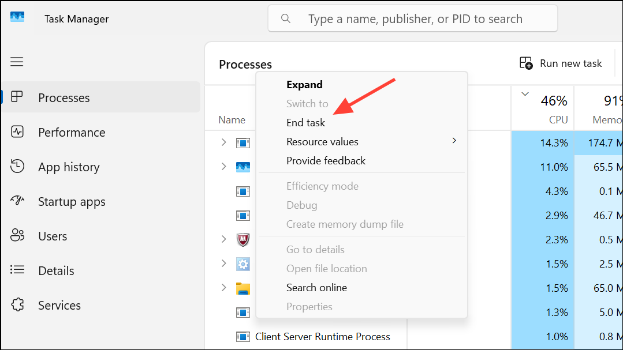Open the Resource values submenu arrow
This screenshot has height=350, width=623.
coord(454,141)
